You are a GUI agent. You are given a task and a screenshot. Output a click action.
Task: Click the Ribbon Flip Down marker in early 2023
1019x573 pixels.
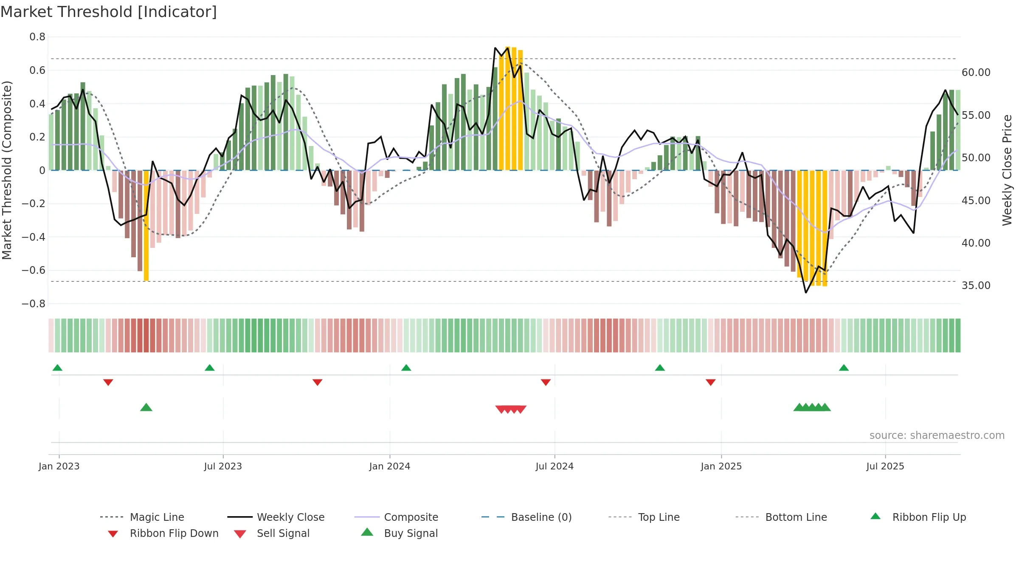(108, 382)
